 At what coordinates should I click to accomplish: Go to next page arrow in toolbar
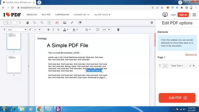click(9, 23)
